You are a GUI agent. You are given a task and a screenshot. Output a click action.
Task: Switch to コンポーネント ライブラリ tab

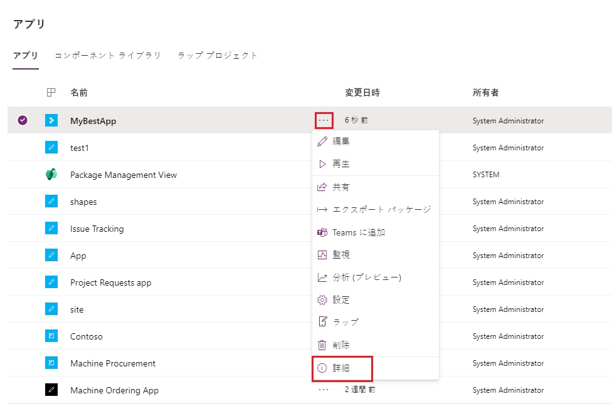click(x=108, y=55)
